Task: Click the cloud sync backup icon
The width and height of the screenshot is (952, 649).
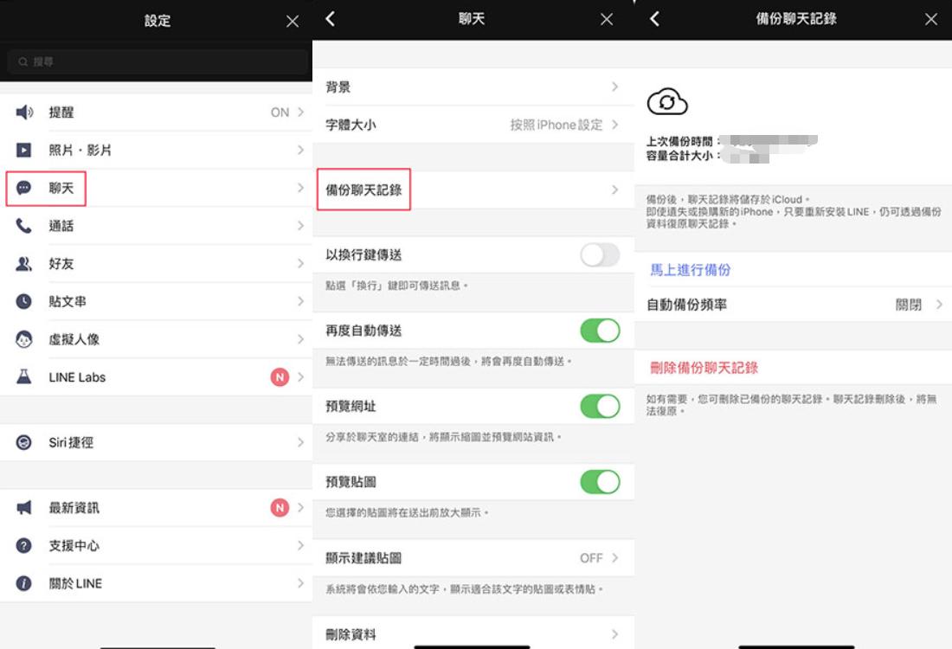Action: (x=667, y=102)
